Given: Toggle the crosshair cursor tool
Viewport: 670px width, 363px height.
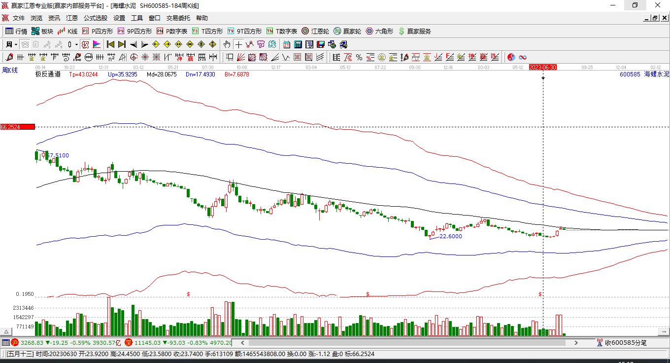Looking at the screenshot, I should [x=238, y=44].
